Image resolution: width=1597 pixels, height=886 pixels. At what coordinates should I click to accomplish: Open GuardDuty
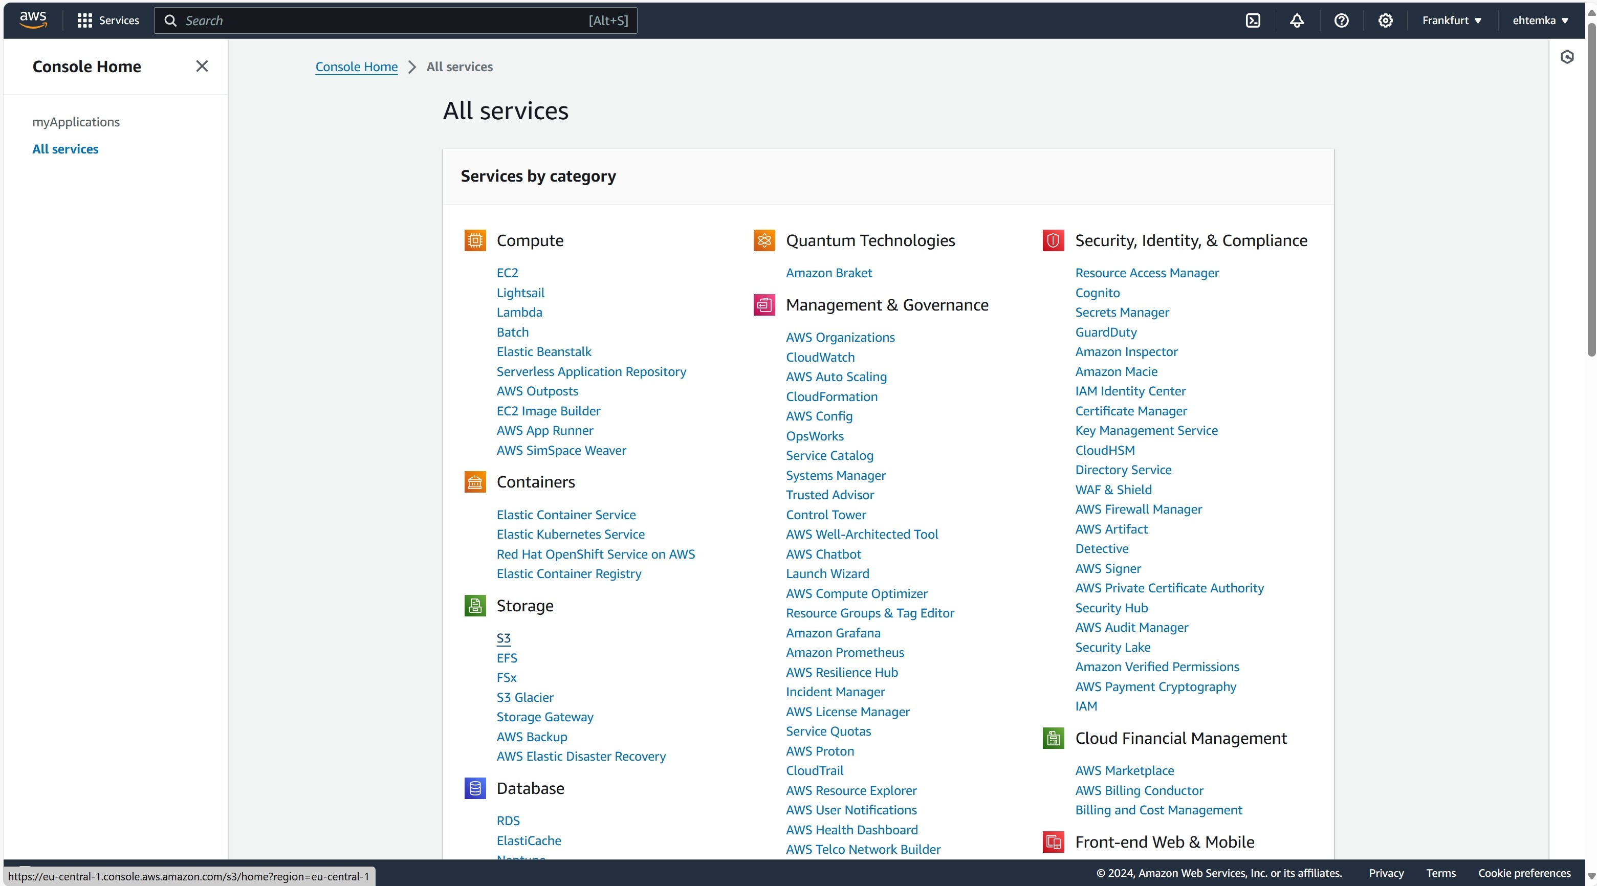click(x=1106, y=332)
